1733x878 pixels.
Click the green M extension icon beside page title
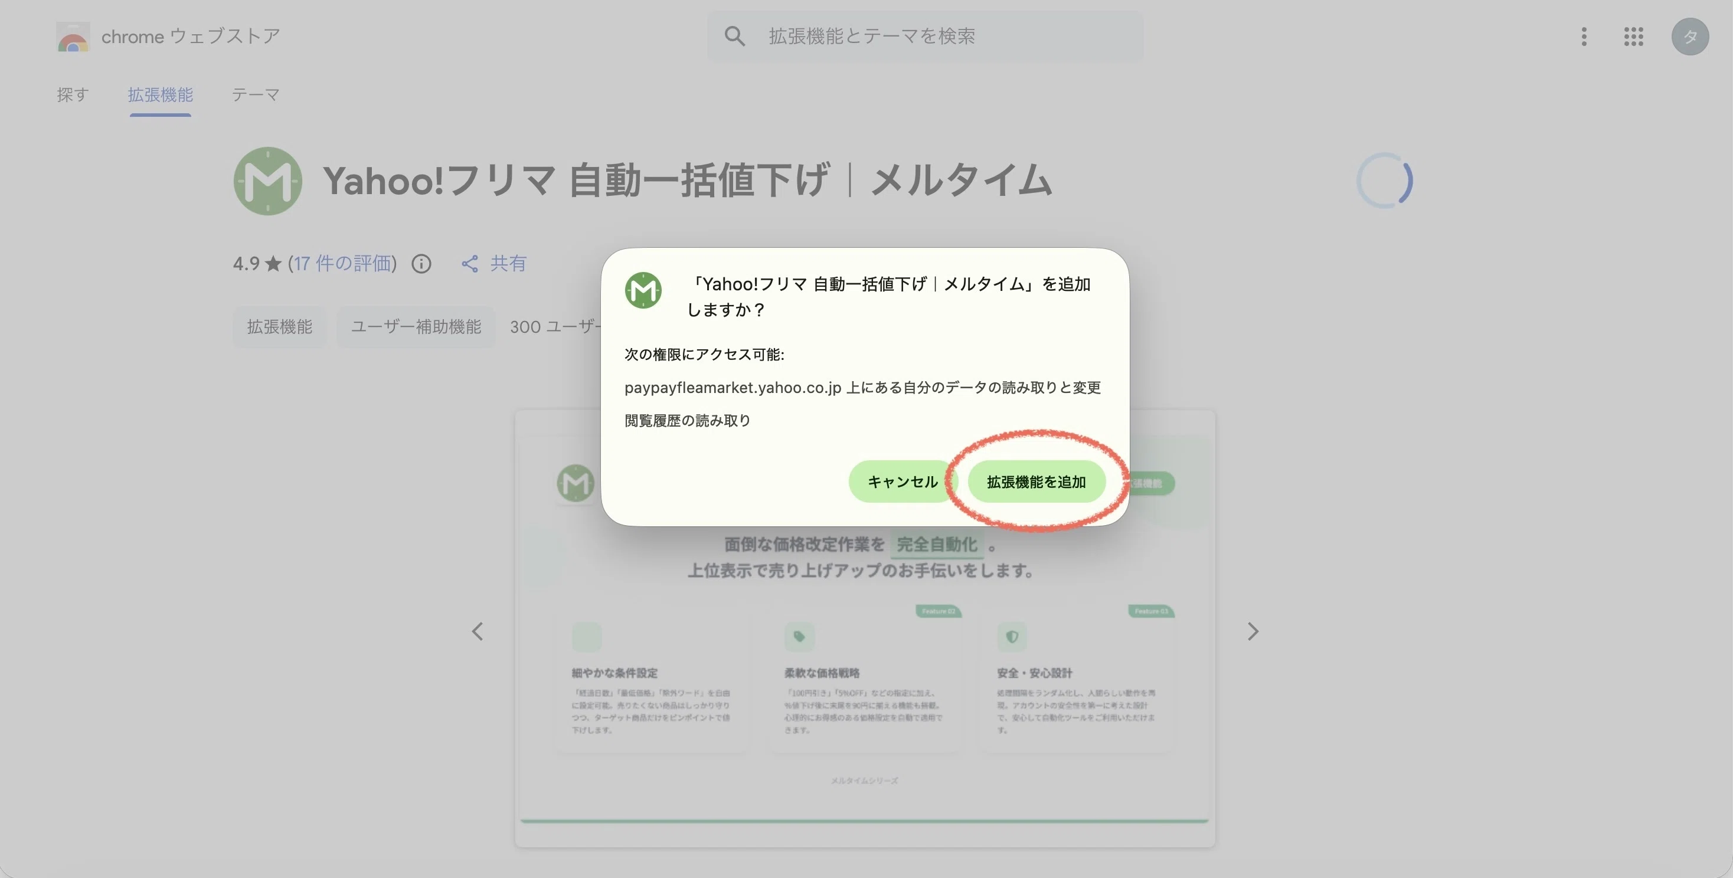268,181
